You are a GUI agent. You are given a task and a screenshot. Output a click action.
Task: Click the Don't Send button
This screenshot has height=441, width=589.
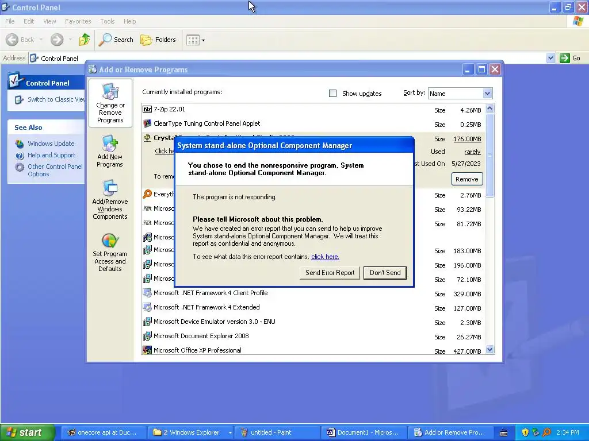tap(385, 273)
